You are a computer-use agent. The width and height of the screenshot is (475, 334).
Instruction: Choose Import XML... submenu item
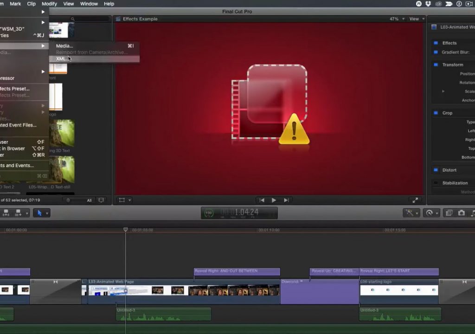click(x=94, y=59)
